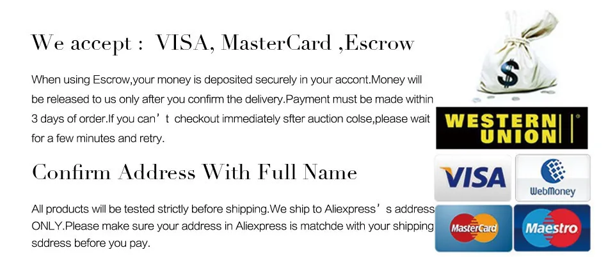Image resolution: width=608 pixels, height=257 pixels.
Task: Click 'Confirm Address With Full Name' heading
Action: pyautogui.click(x=195, y=172)
